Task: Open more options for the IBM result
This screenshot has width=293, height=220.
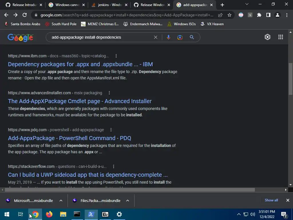Action: [x=116, y=56]
